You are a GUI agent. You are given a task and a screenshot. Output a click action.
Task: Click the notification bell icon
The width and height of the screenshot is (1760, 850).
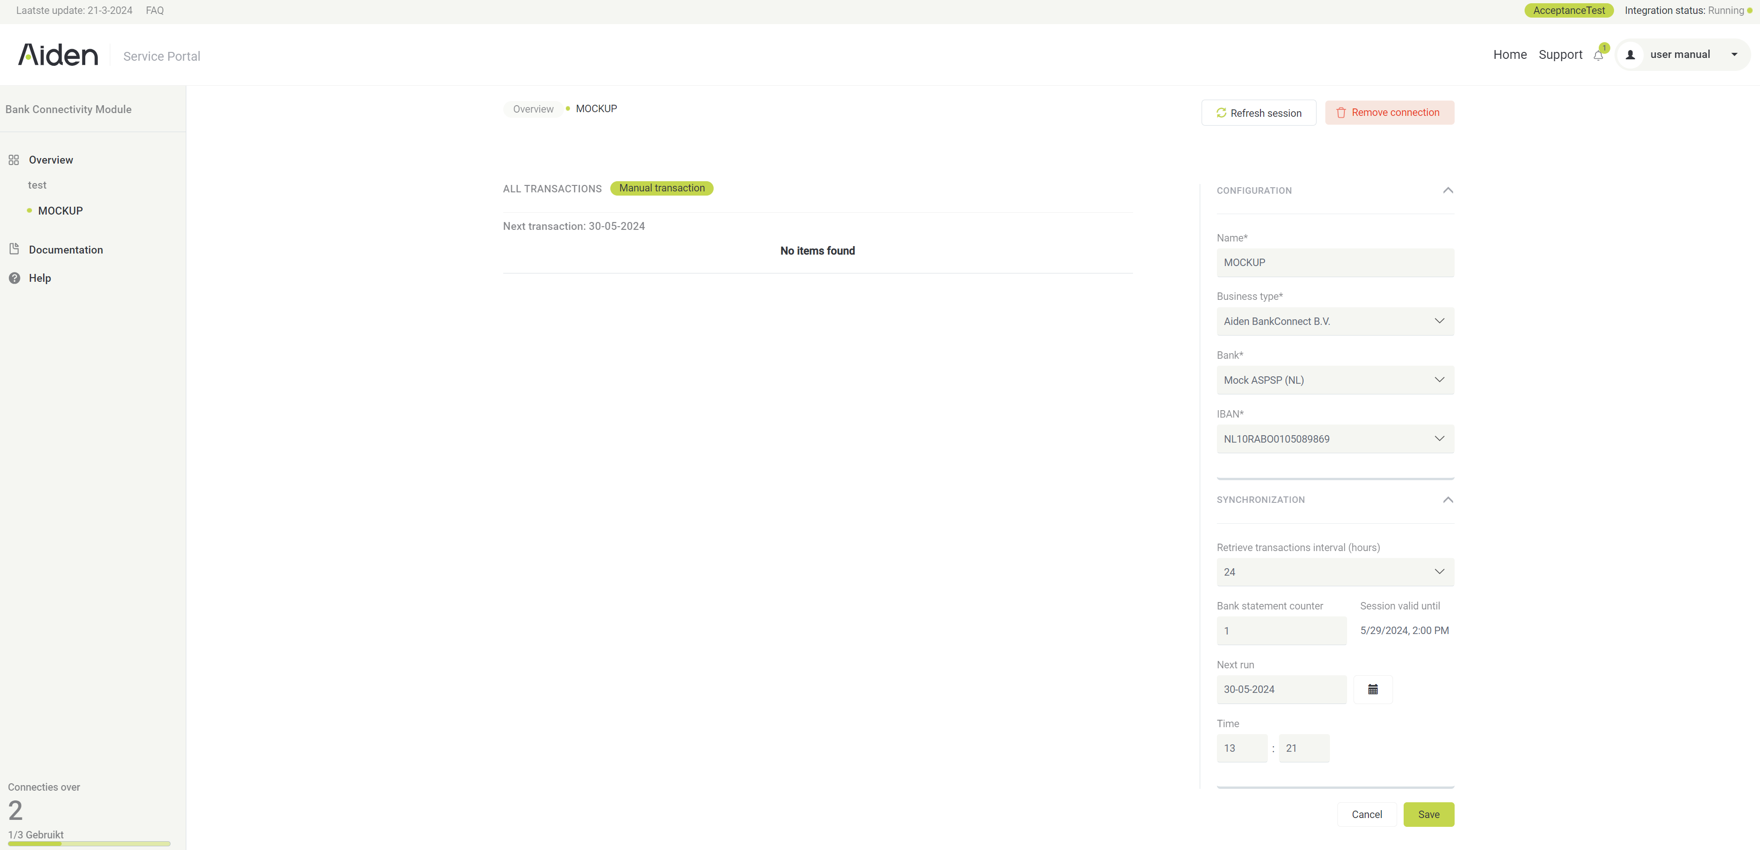[x=1598, y=55]
